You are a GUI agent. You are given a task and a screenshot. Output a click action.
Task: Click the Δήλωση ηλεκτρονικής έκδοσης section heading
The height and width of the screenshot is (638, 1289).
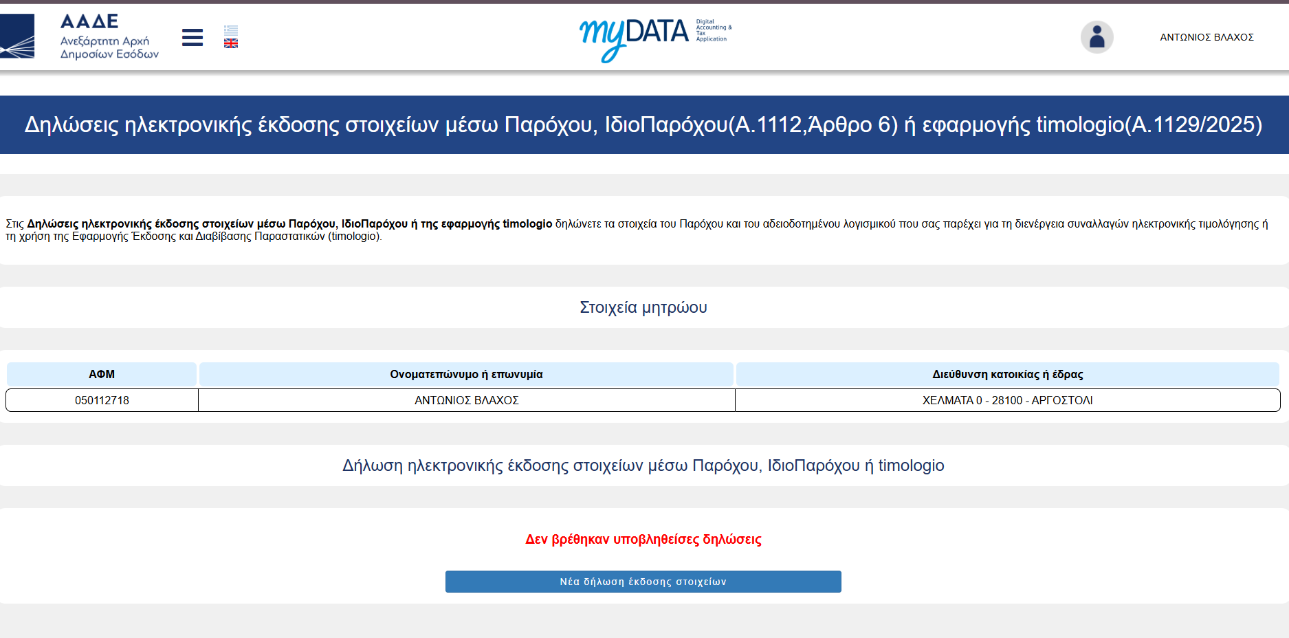click(x=643, y=465)
